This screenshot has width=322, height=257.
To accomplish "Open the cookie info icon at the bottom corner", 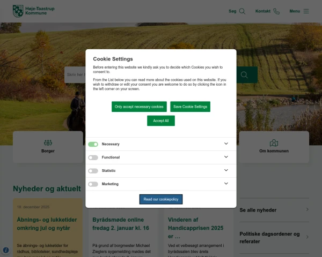I will coord(6,250).
